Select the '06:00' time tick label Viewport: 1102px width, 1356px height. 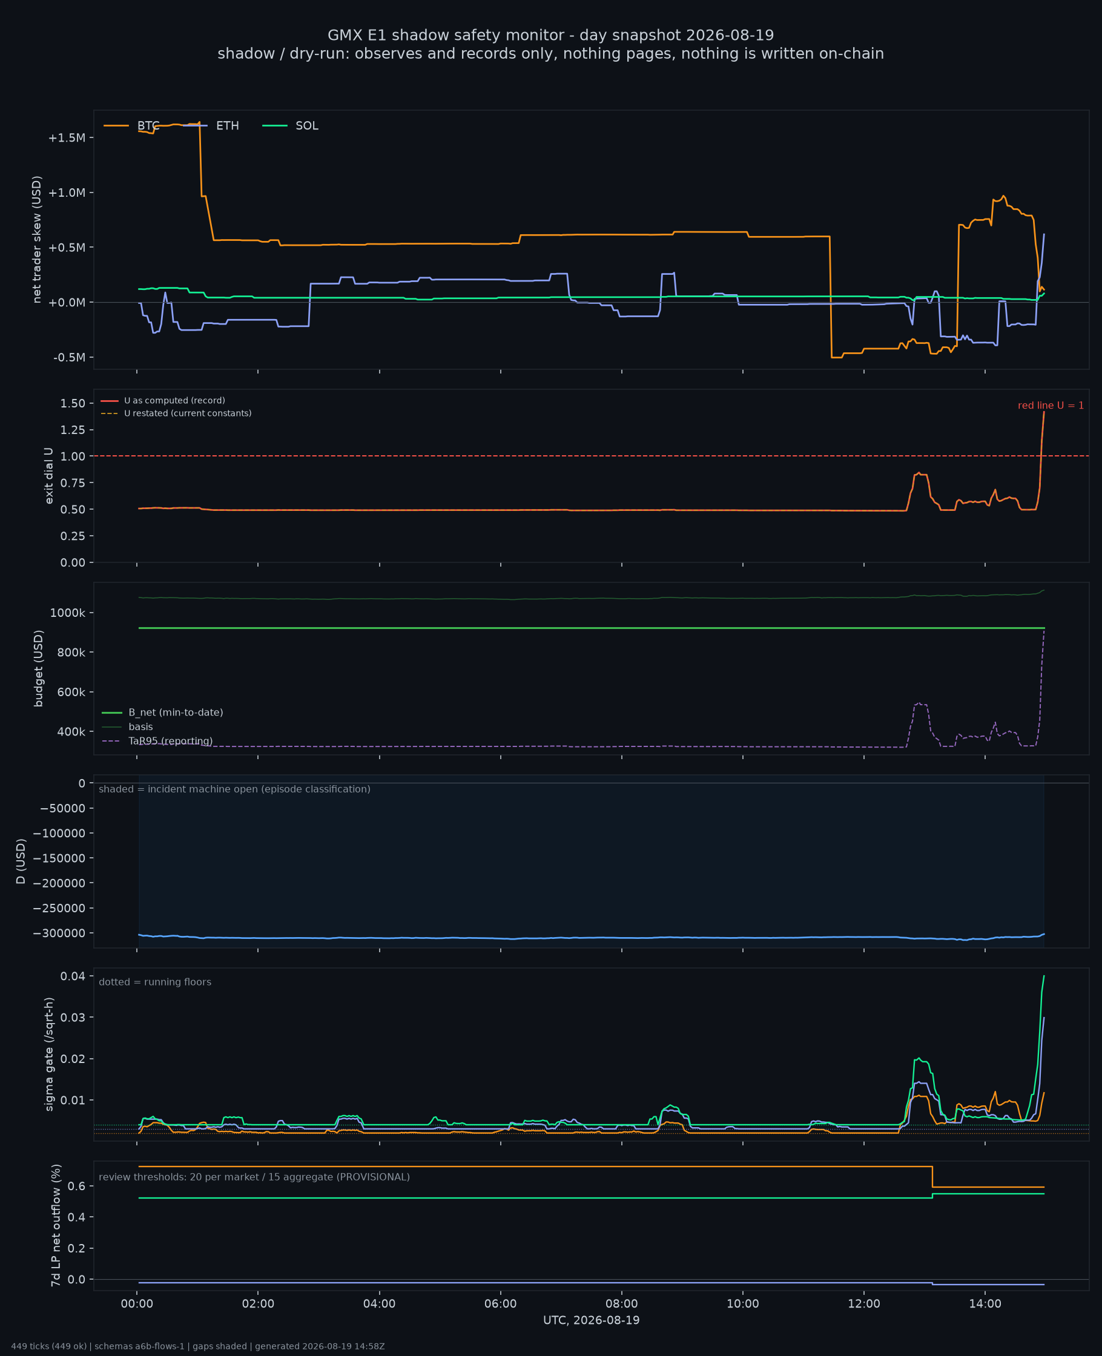(x=501, y=1305)
